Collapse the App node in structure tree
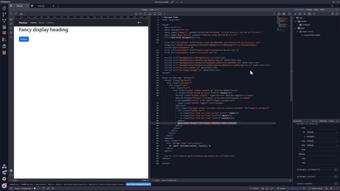 [294, 18]
